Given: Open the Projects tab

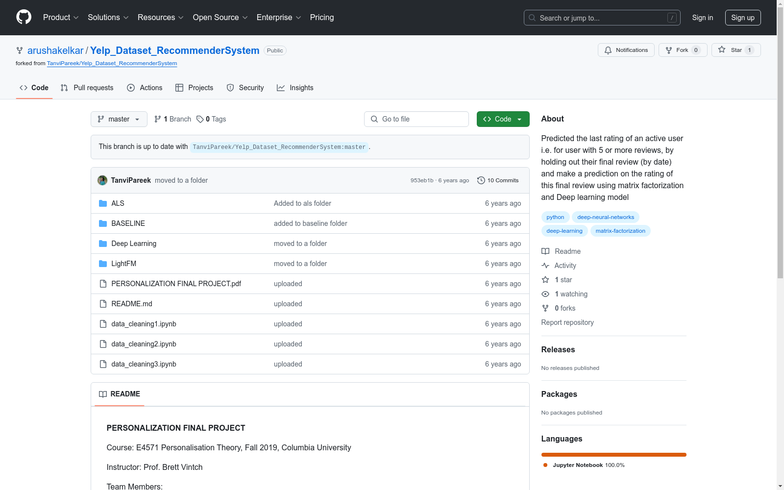Looking at the screenshot, I should (195, 88).
